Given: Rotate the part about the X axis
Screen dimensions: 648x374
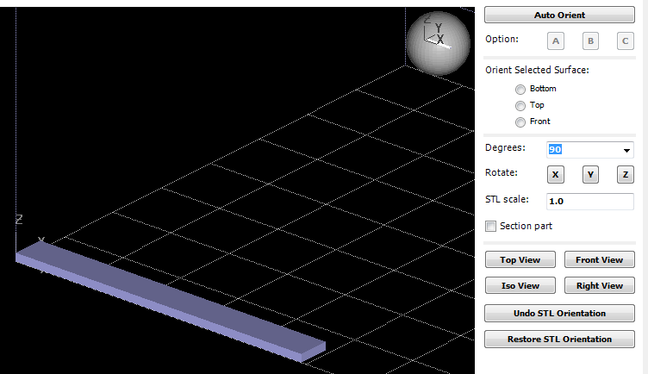Looking at the screenshot, I should tap(556, 174).
